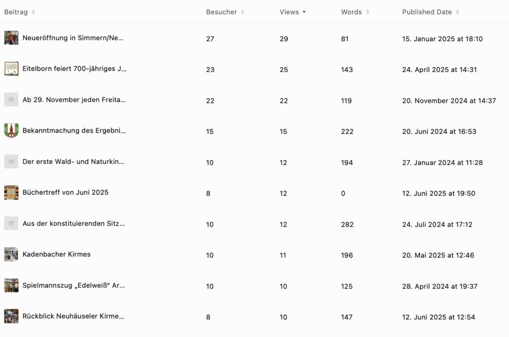Open the Spielmannszug „Edelweiß“ post title
The width and height of the screenshot is (509, 337).
click(74, 286)
